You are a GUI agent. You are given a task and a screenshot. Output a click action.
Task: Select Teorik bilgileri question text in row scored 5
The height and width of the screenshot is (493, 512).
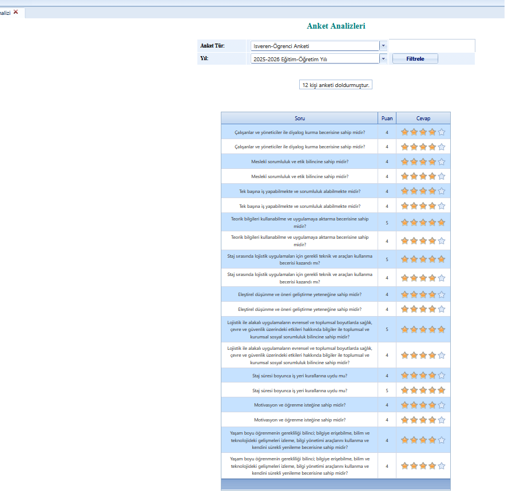point(300,223)
